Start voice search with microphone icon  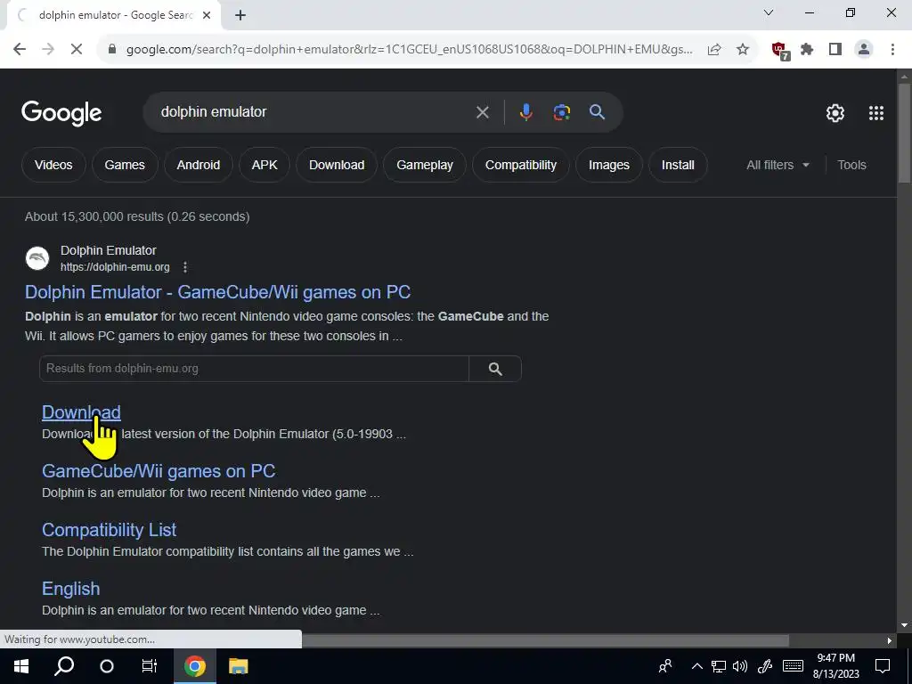tap(525, 112)
